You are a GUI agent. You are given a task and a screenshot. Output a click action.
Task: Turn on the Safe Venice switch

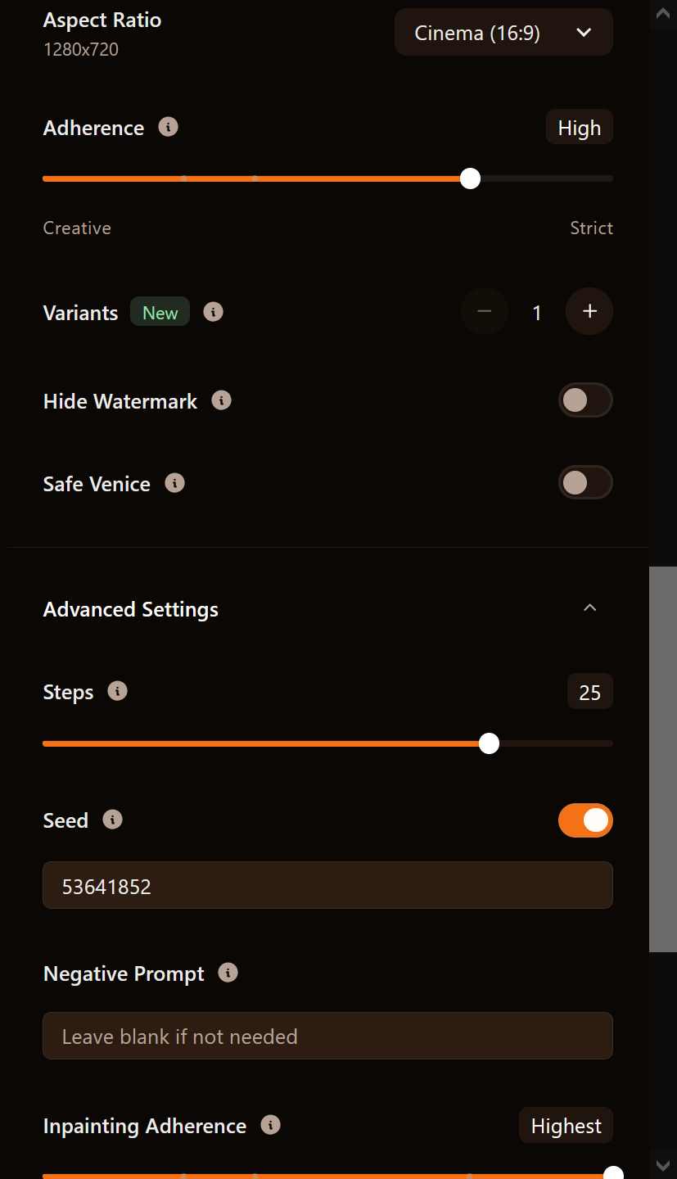tap(585, 483)
